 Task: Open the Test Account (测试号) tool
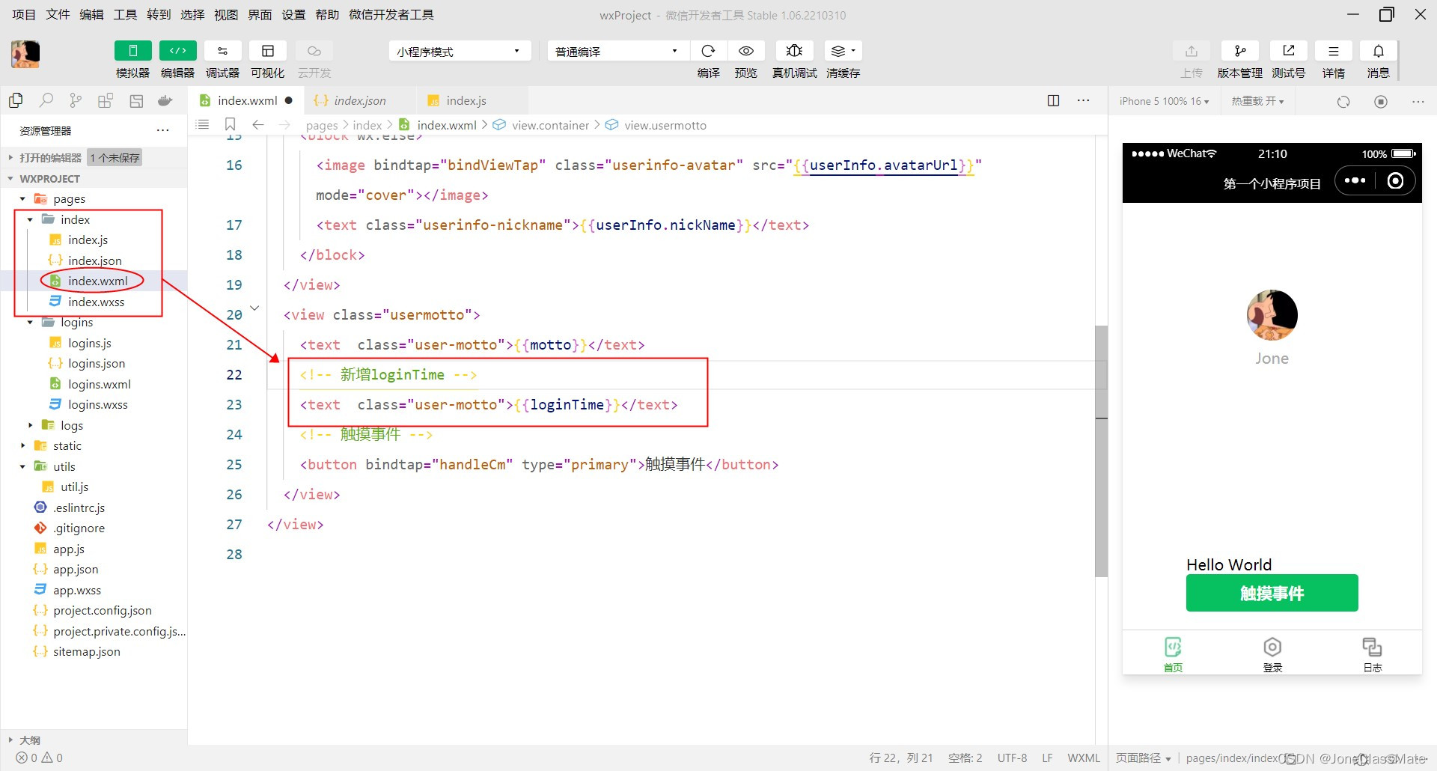coord(1289,51)
